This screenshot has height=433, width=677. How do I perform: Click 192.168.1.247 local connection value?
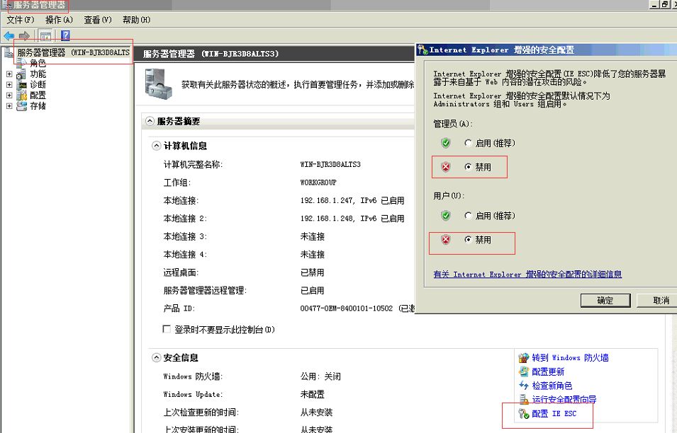coord(352,201)
